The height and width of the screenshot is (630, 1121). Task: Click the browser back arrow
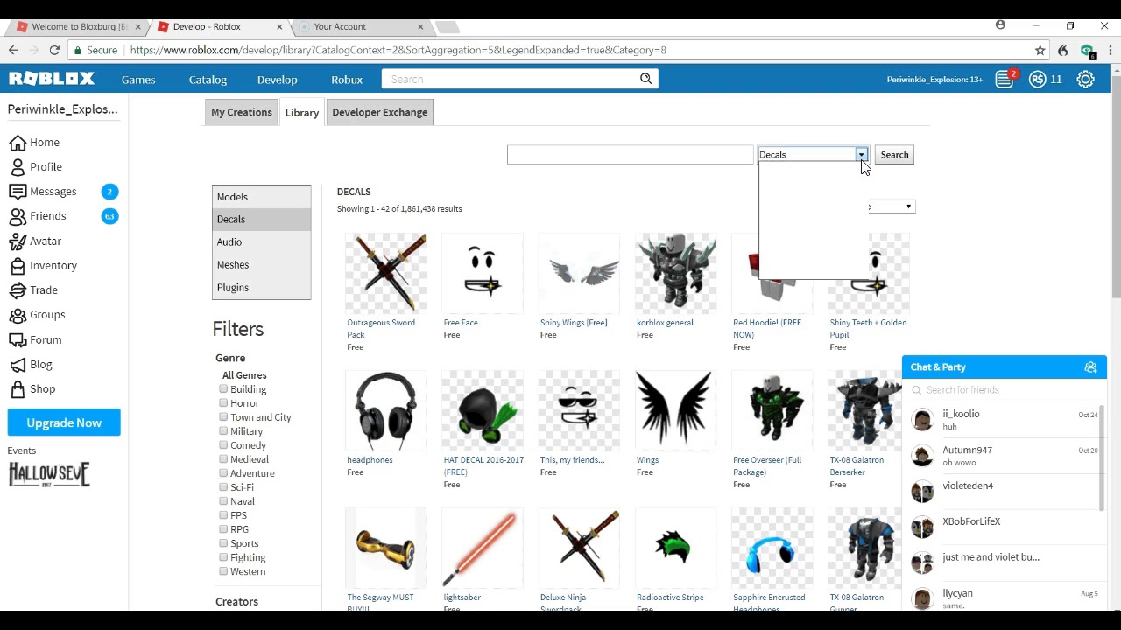click(x=13, y=50)
